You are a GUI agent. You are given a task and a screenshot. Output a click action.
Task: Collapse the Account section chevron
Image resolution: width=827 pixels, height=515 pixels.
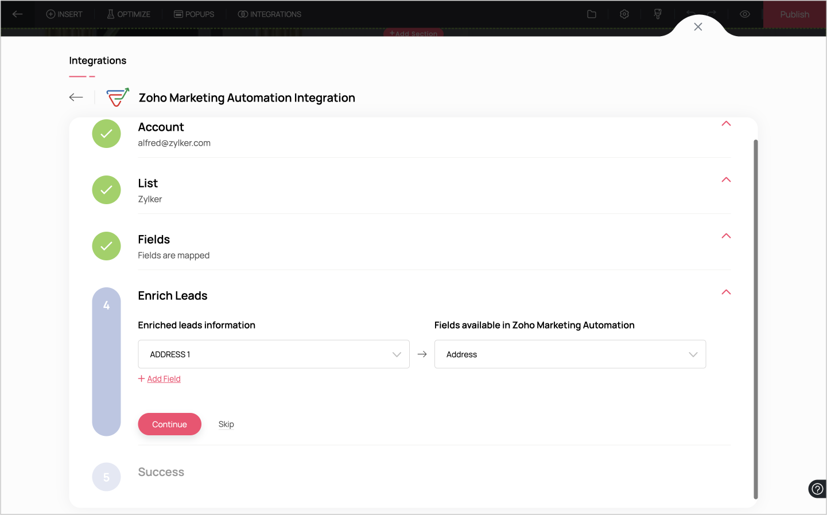726,124
